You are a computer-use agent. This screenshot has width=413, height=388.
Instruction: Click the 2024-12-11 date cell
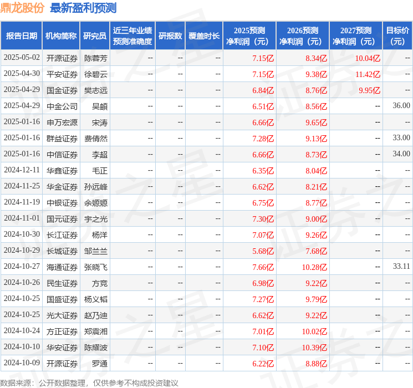(x=22, y=171)
